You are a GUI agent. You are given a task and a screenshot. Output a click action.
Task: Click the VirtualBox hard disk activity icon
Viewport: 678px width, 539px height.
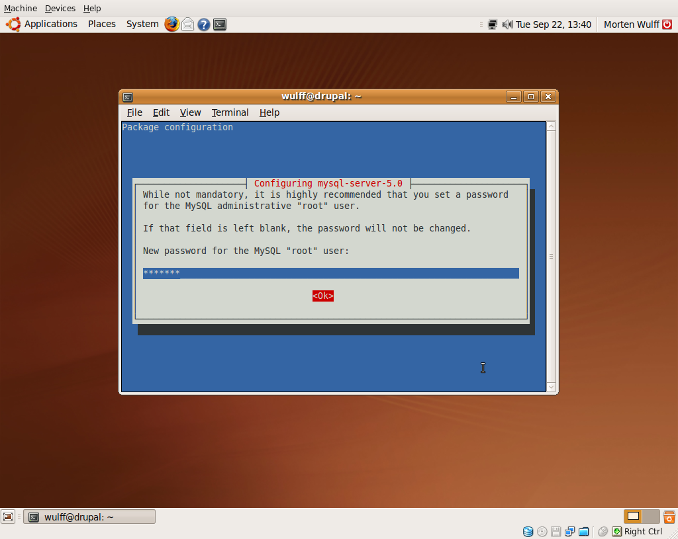pos(528,531)
